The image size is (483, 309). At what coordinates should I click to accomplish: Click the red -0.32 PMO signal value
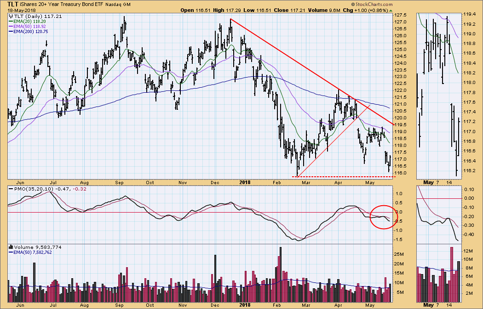(x=79, y=189)
